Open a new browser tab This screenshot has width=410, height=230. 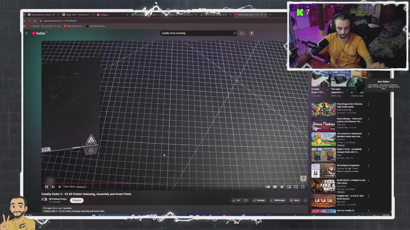pos(270,15)
